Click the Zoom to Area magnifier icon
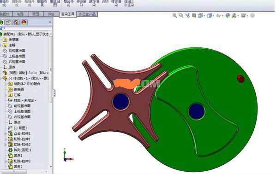This screenshot has height=174, width=276. click(x=181, y=16)
